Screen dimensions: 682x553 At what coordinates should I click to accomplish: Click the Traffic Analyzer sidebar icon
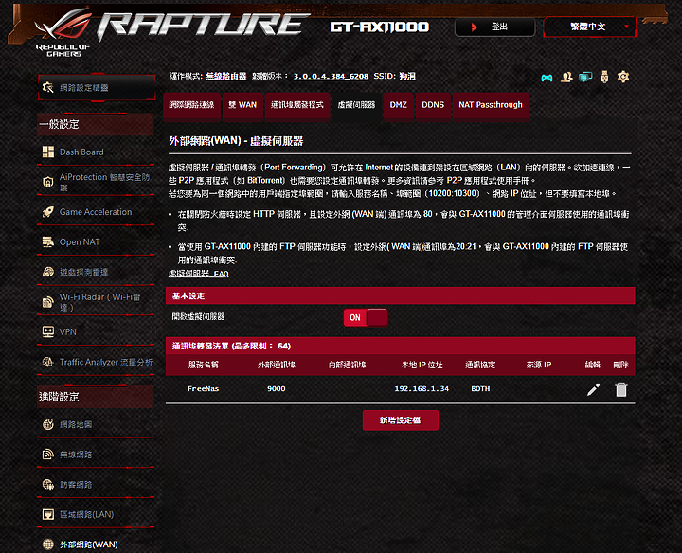[x=48, y=362]
